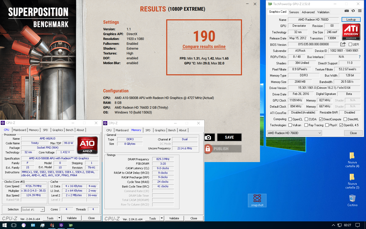Open Bench tab in right CPU-Z
The image size is (366, 229).
click(x=172, y=130)
